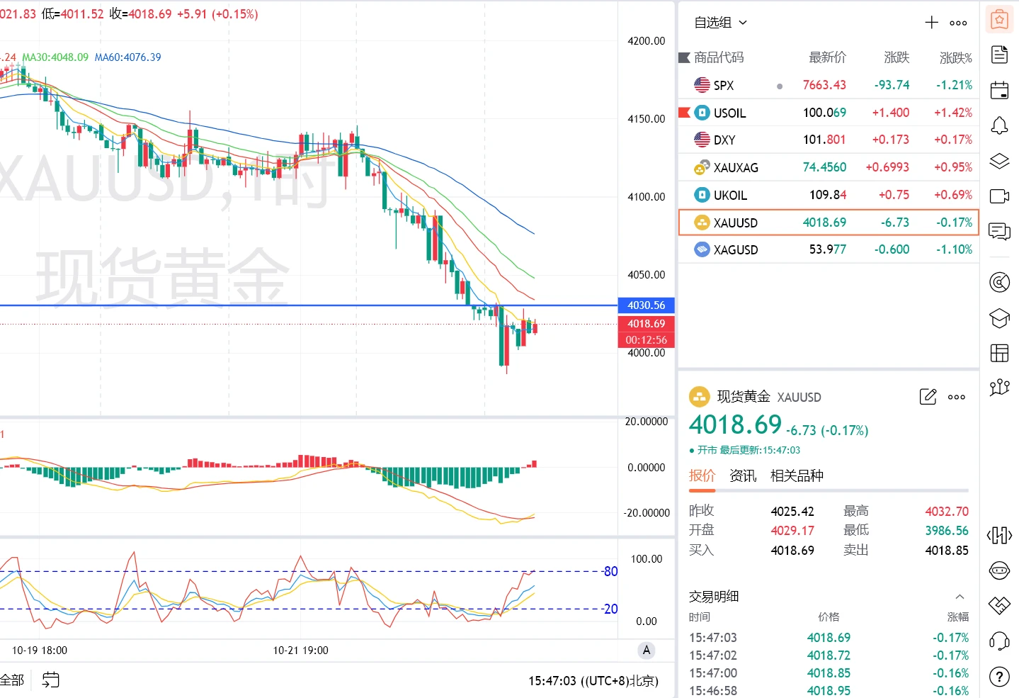Open the news document icon in sidebar
The height and width of the screenshot is (698, 1019).
pos(999,55)
